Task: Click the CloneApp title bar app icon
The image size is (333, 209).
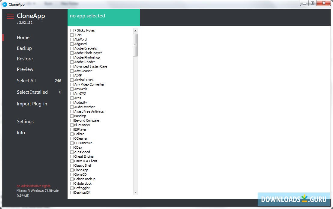Action: pos(5,4)
